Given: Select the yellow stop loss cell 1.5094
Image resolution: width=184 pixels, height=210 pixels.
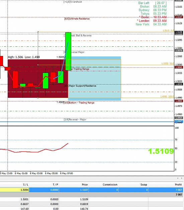Looking at the screenshot, I should tap(14, 190).
